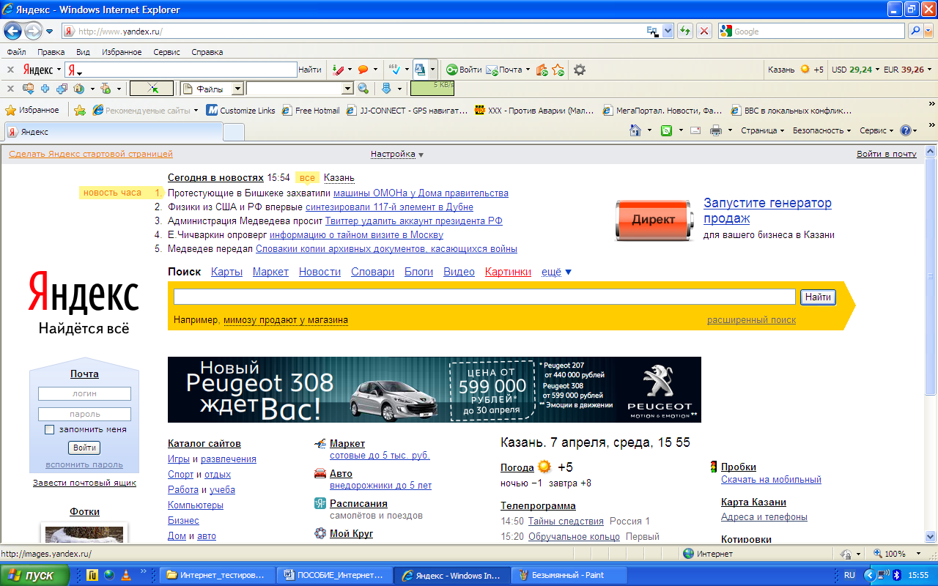The width and height of the screenshot is (938, 586).
Task: Click the 'пароль' input field
Action: 84,414
